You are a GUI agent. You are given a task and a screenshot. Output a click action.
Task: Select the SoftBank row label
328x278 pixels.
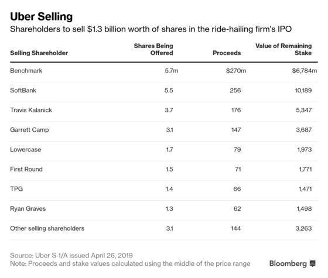point(23,90)
